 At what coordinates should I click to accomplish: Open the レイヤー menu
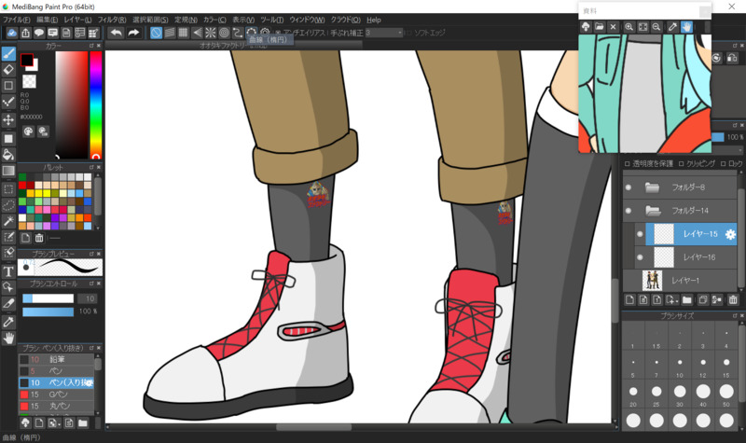[x=78, y=20]
